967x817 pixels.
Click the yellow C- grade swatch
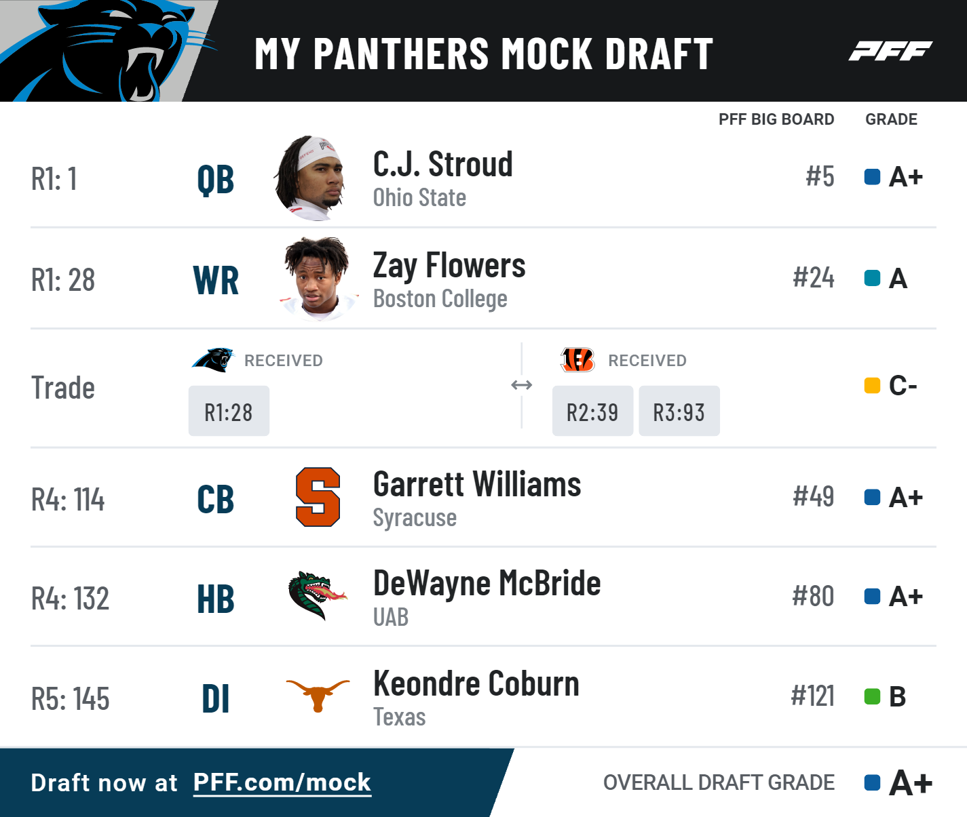click(x=873, y=386)
